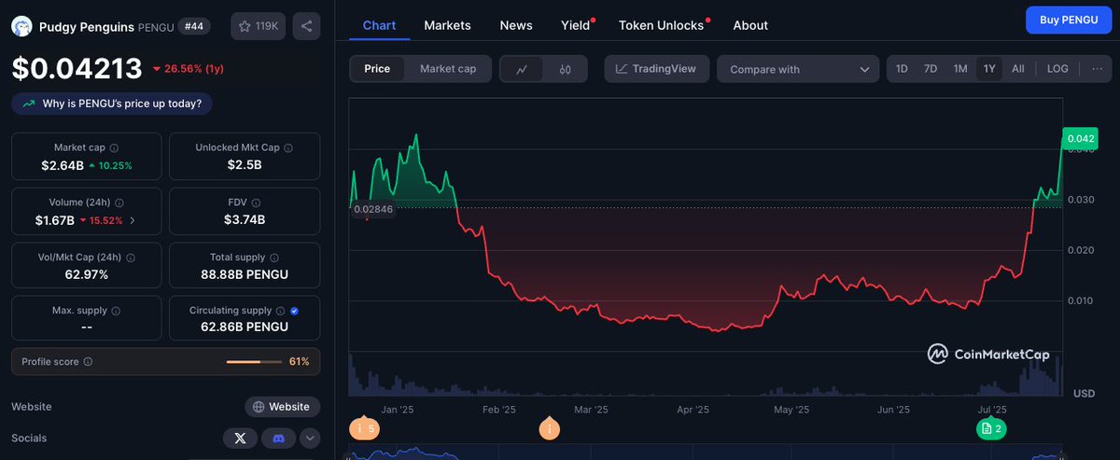Click orange event marker labeled 5
The image size is (1120, 460).
(364, 428)
